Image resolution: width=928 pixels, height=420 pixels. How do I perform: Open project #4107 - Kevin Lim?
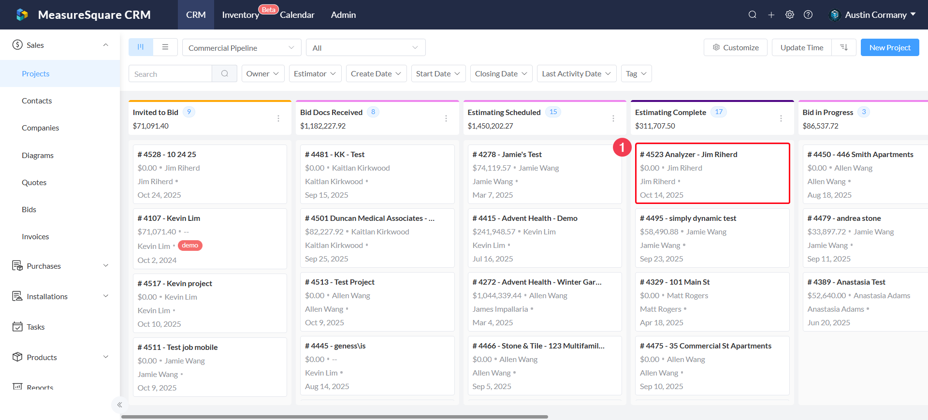(210, 239)
